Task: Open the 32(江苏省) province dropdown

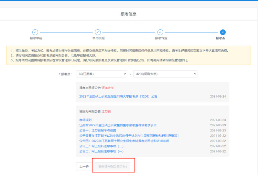Action: [102, 74]
